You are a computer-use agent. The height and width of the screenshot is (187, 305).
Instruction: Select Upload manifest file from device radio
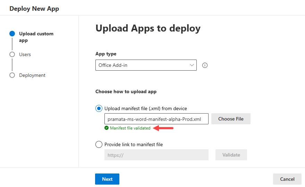click(99, 108)
